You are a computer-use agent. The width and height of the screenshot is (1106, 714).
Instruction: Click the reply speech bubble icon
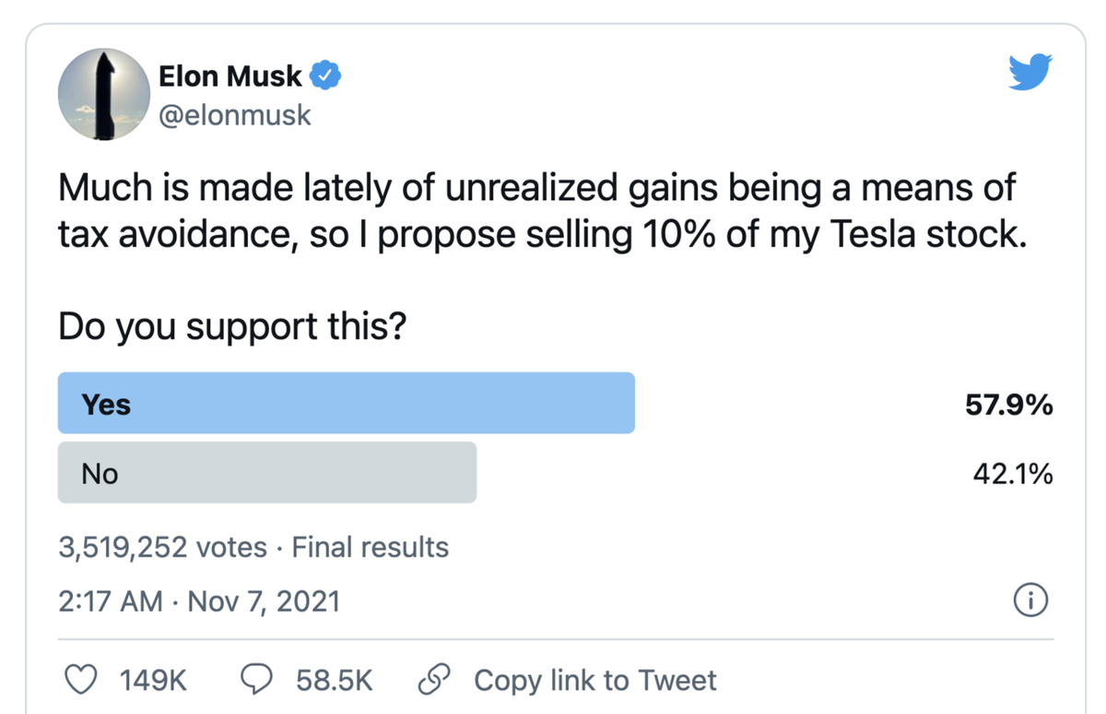point(255,680)
